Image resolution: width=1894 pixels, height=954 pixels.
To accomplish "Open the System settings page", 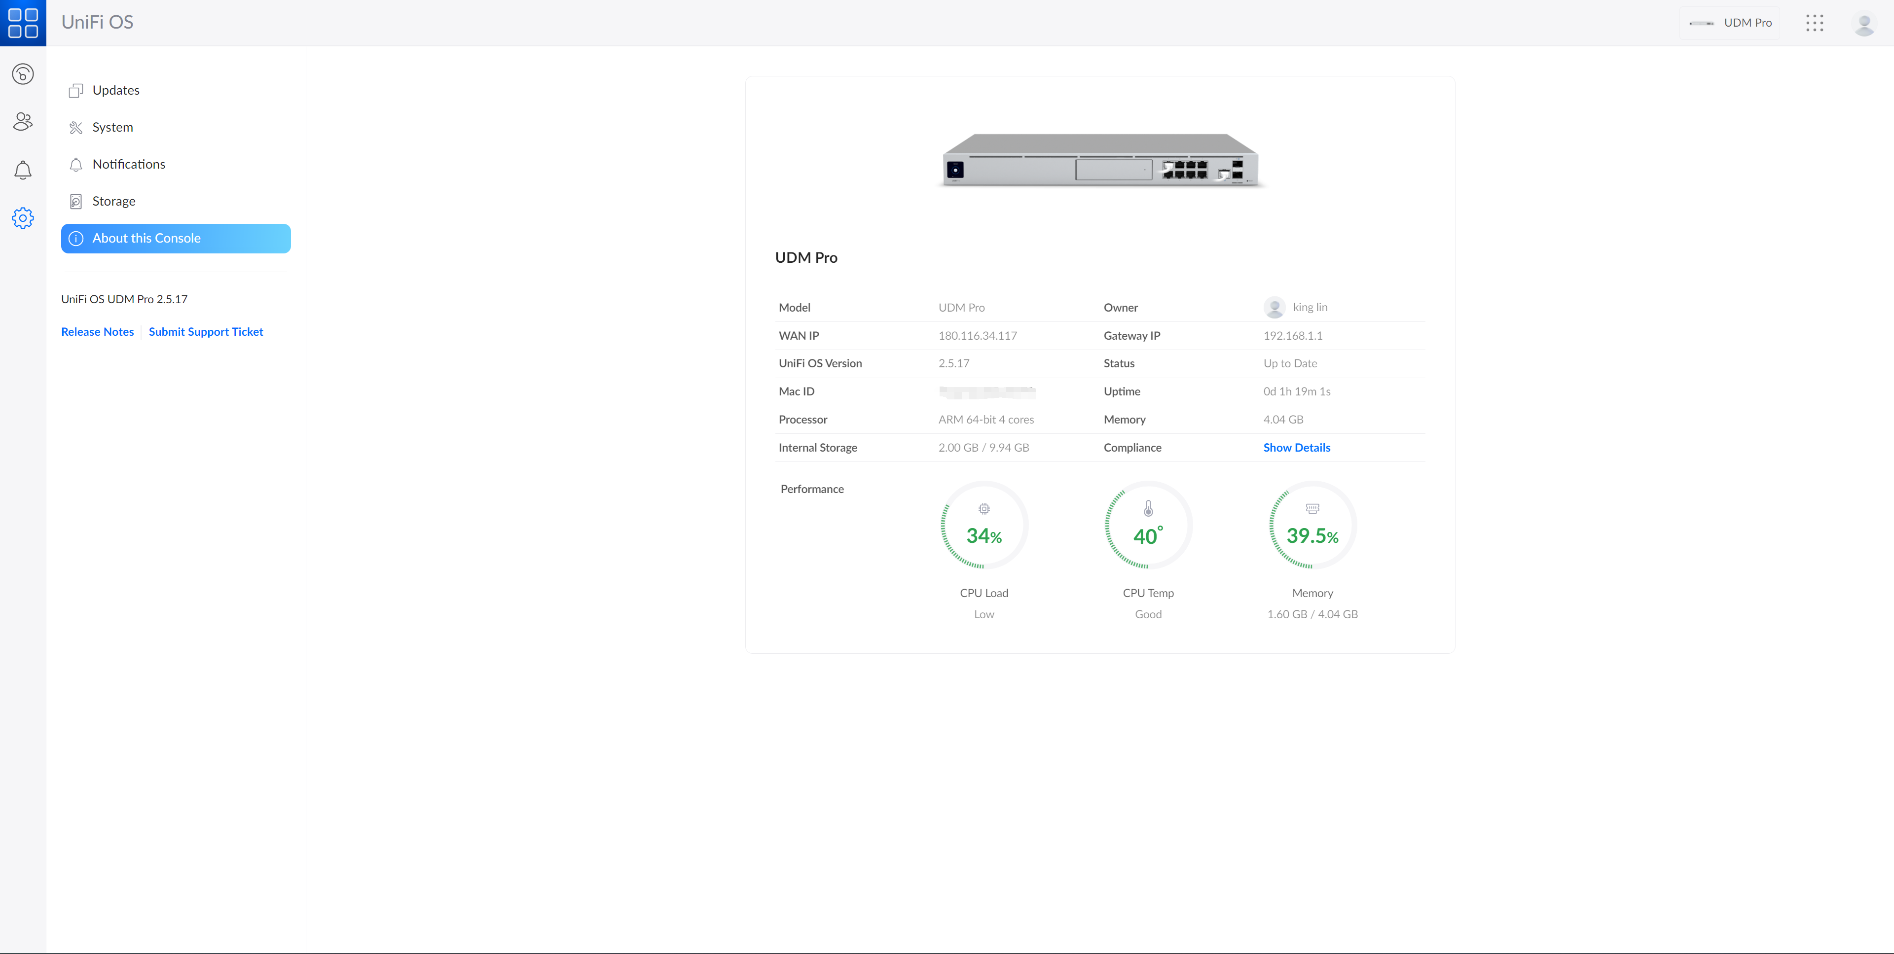I will 176,127.
